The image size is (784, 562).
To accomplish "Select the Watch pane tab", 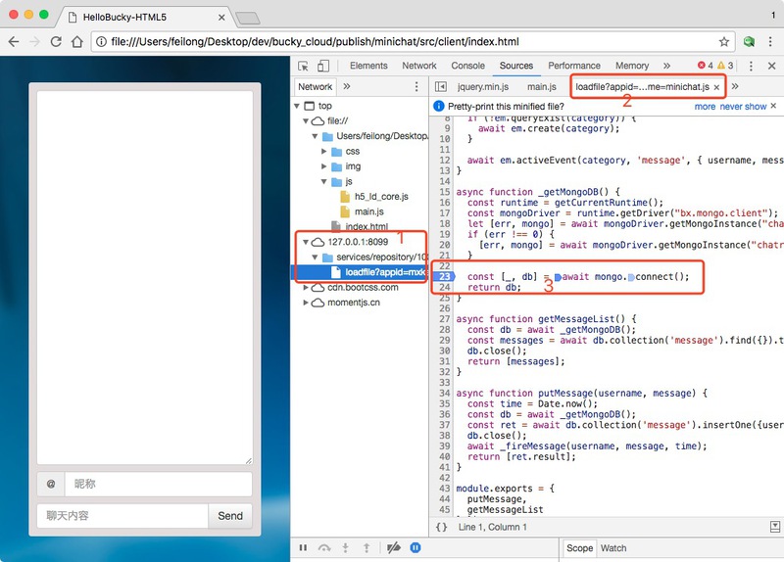I will coord(613,548).
